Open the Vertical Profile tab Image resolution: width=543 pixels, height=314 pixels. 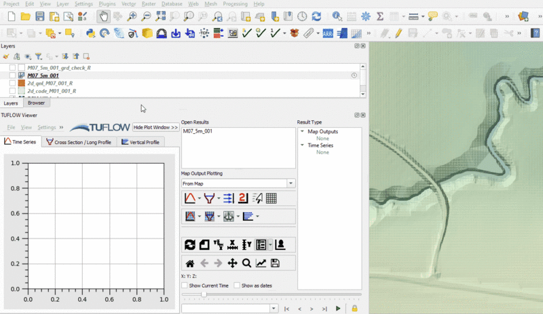pyautogui.click(x=141, y=142)
